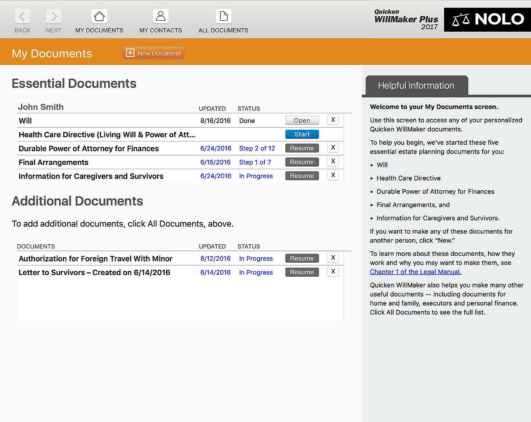Remove Letter to Survivors document
The width and height of the screenshot is (531, 422).
(x=333, y=272)
